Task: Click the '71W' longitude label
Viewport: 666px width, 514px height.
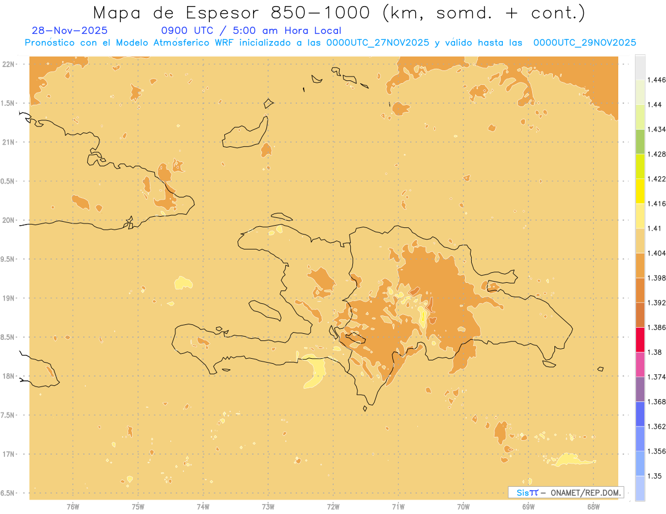Action: 398,507
